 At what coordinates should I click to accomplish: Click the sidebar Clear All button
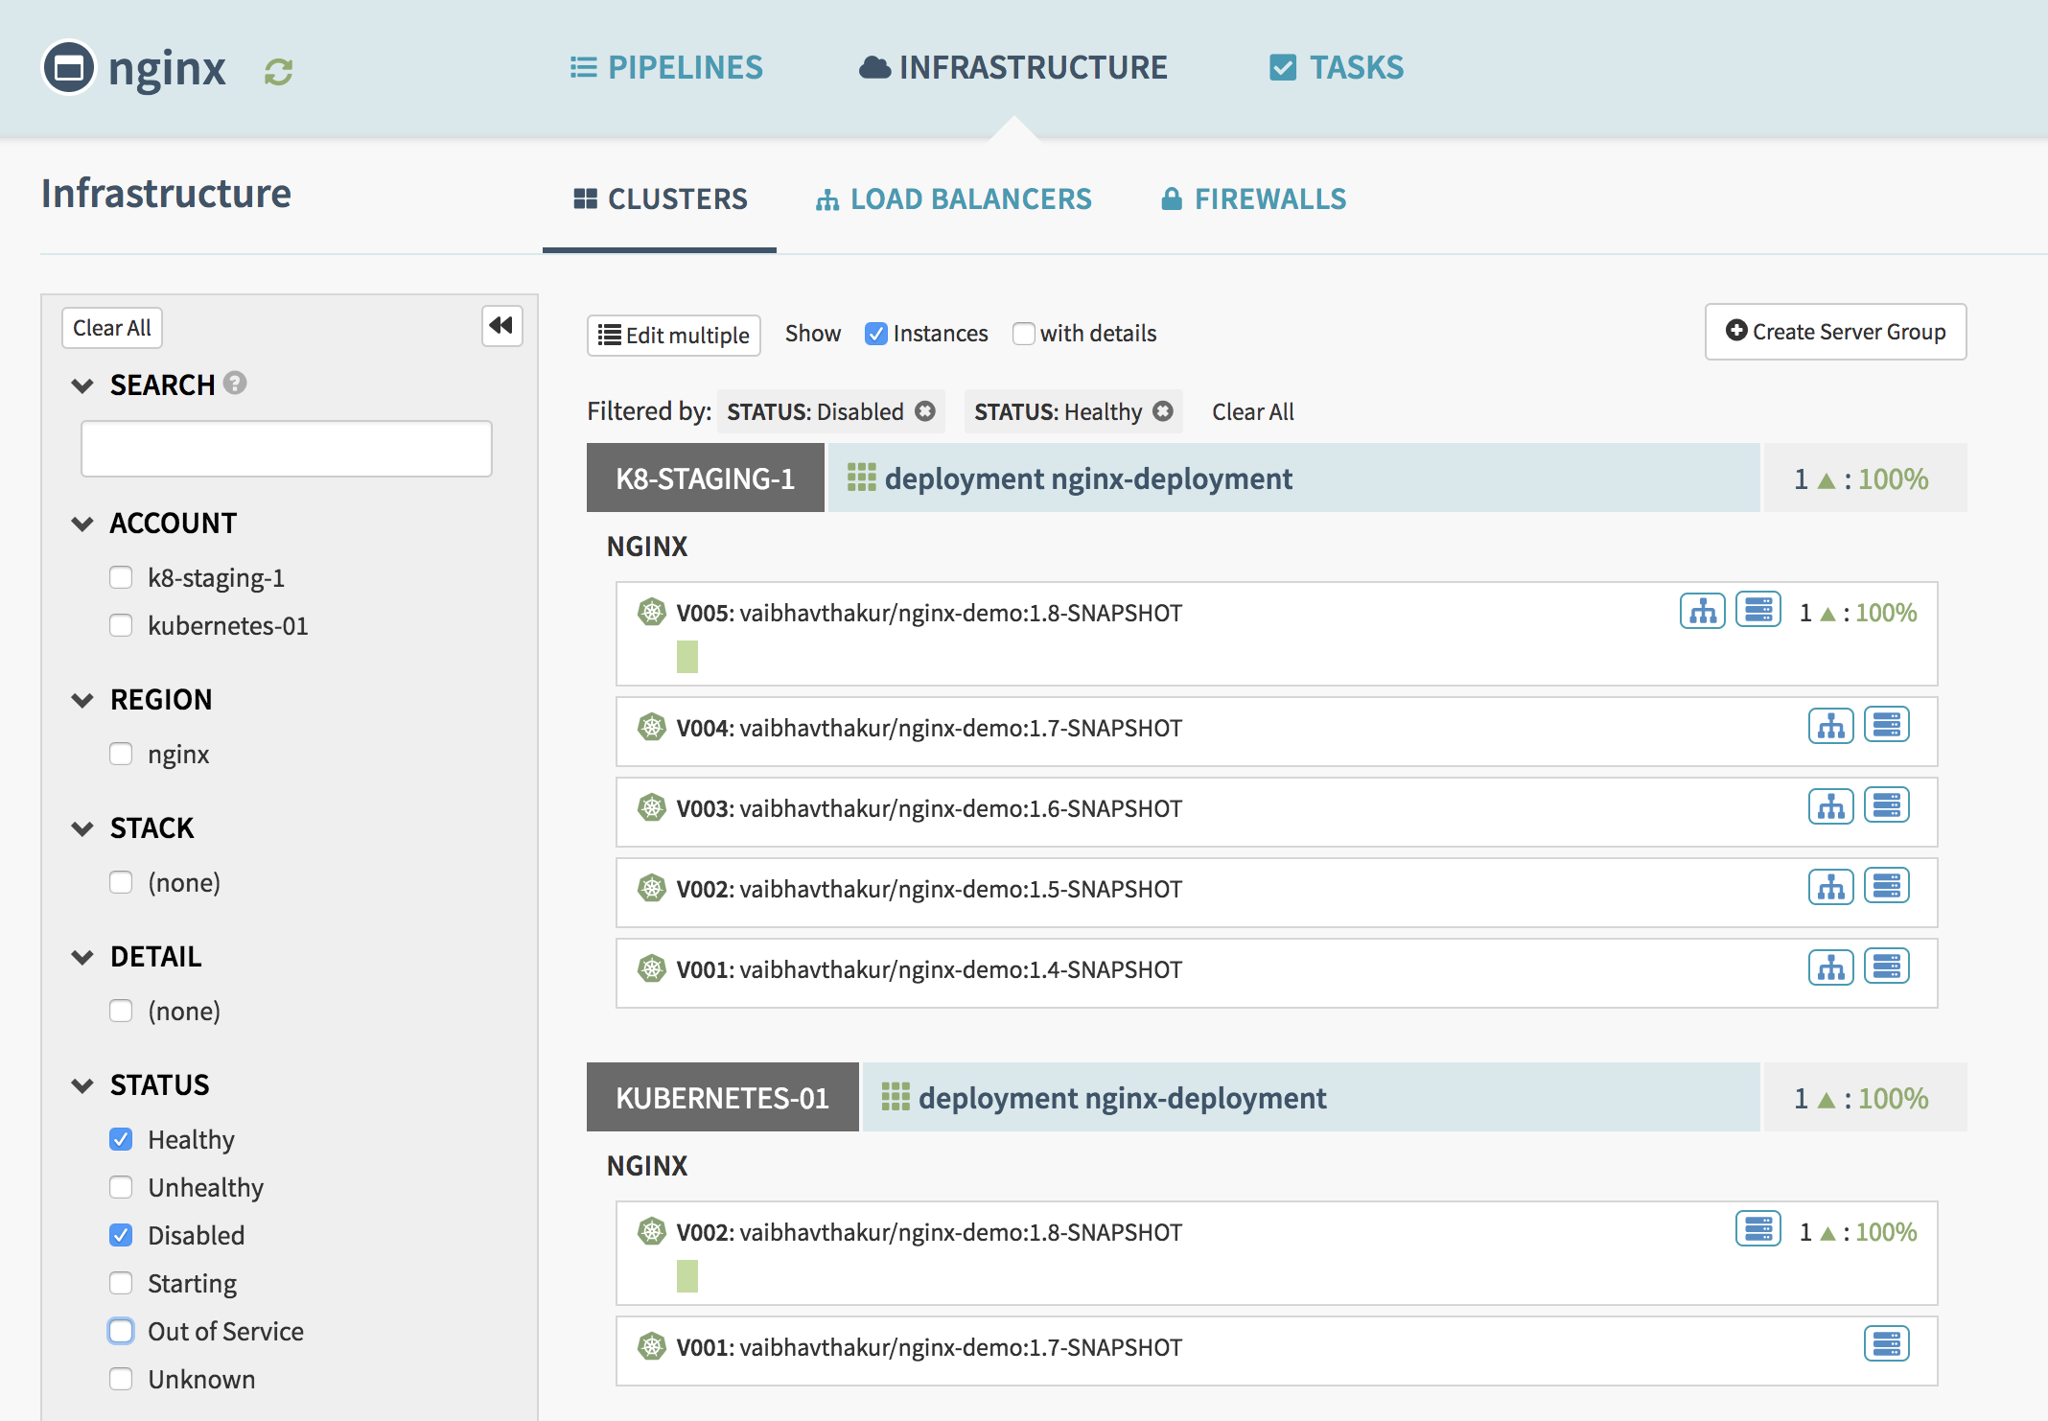(x=112, y=328)
